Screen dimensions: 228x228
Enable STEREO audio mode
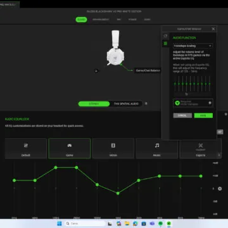click(x=94, y=104)
